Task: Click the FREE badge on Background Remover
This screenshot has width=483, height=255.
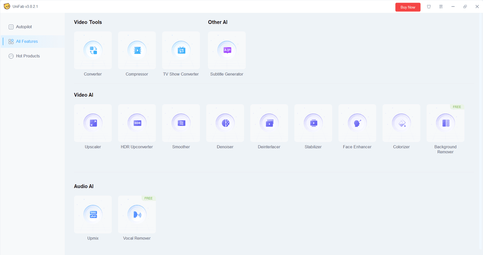Action: [x=457, y=107]
